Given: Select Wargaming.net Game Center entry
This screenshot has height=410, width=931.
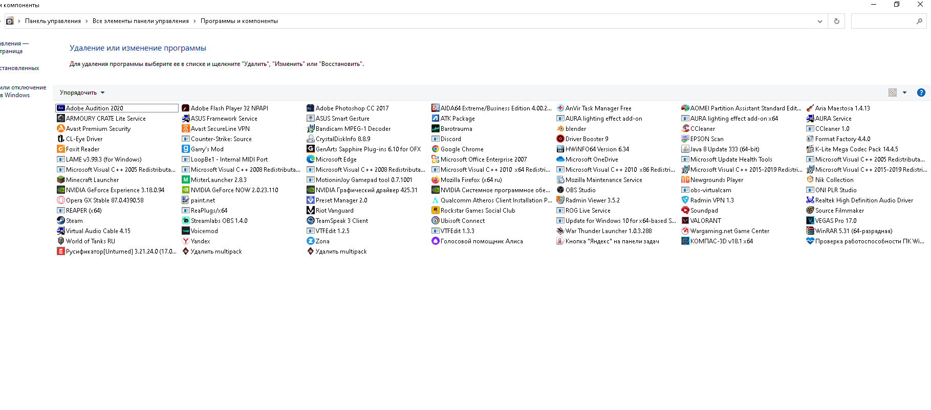Looking at the screenshot, I should click(x=725, y=231).
